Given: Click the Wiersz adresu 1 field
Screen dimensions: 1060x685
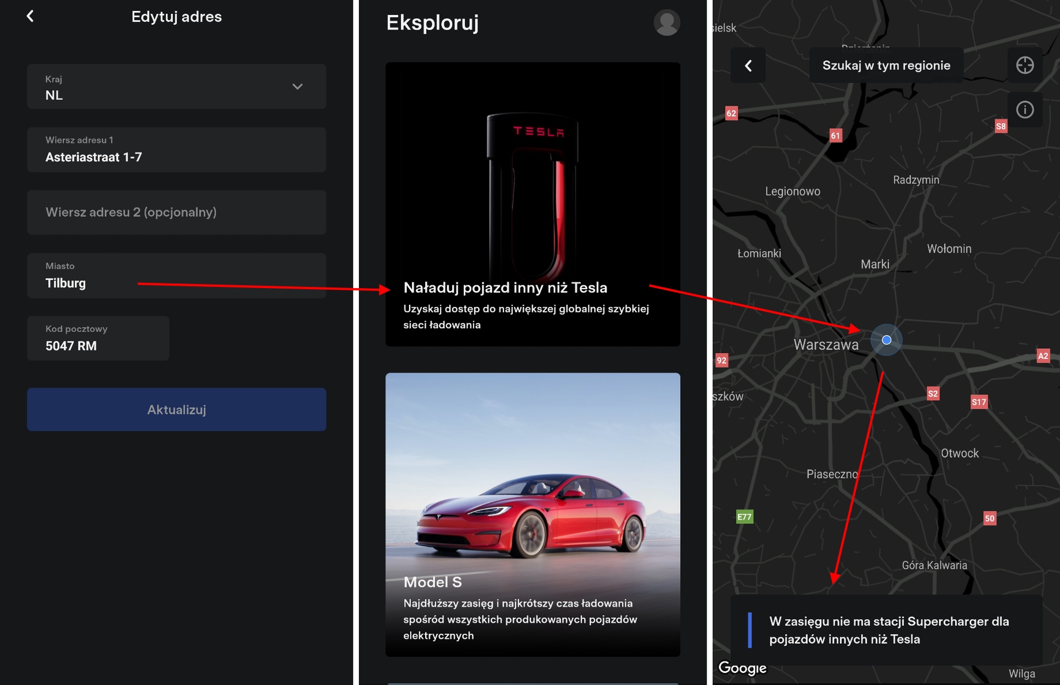Looking at the screenshot, I should (177, 150).
